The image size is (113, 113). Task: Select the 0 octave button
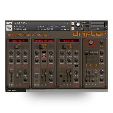click(x=44, y=57)
